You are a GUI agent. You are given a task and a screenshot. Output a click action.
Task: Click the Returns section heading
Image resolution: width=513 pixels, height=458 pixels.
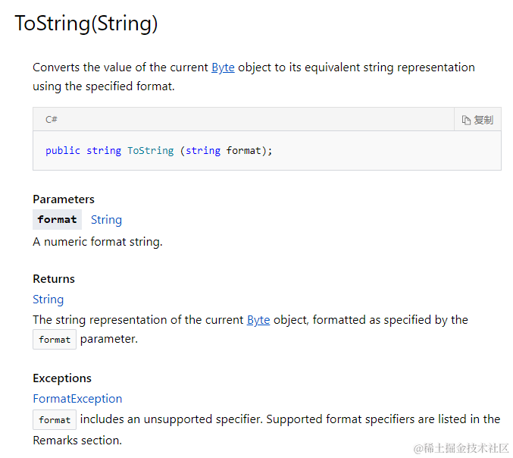(54, 279)
